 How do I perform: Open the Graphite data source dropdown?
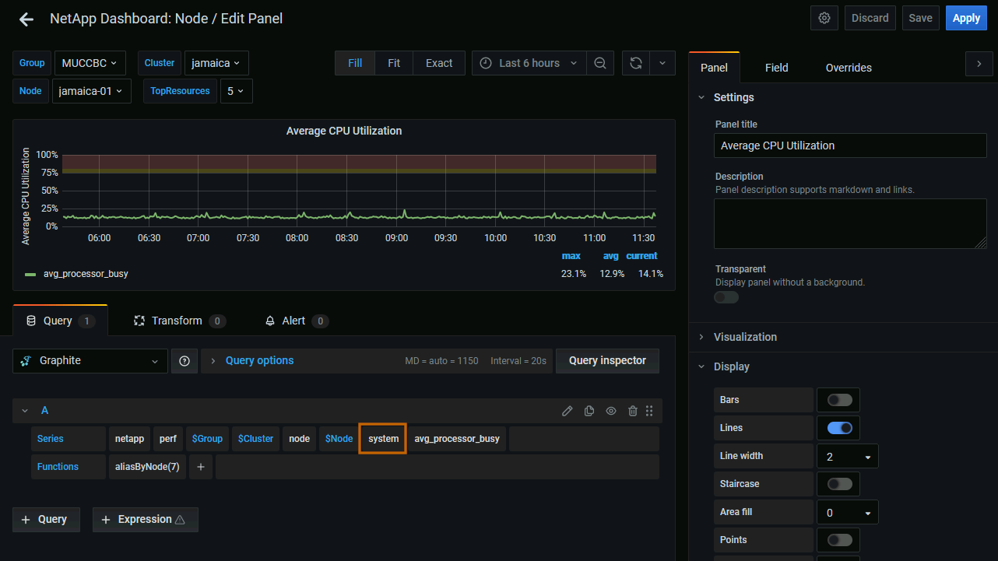pos(90,361)
